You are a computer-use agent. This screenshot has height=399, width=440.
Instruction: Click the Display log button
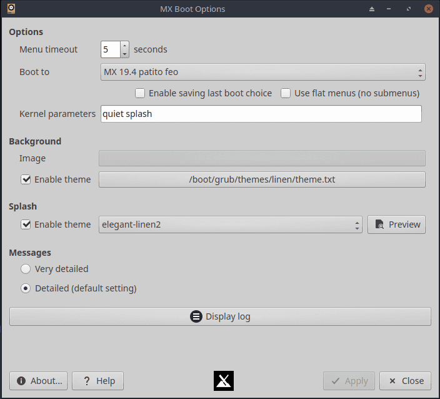coord(220,316)
